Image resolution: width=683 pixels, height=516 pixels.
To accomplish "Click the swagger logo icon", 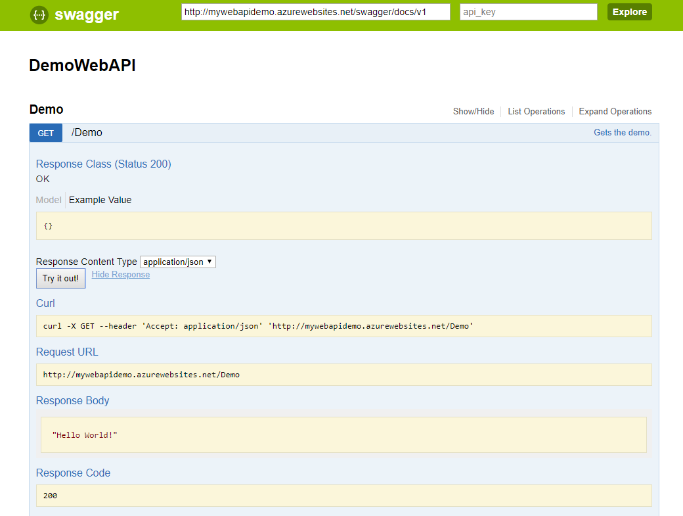I will [39, 14].
